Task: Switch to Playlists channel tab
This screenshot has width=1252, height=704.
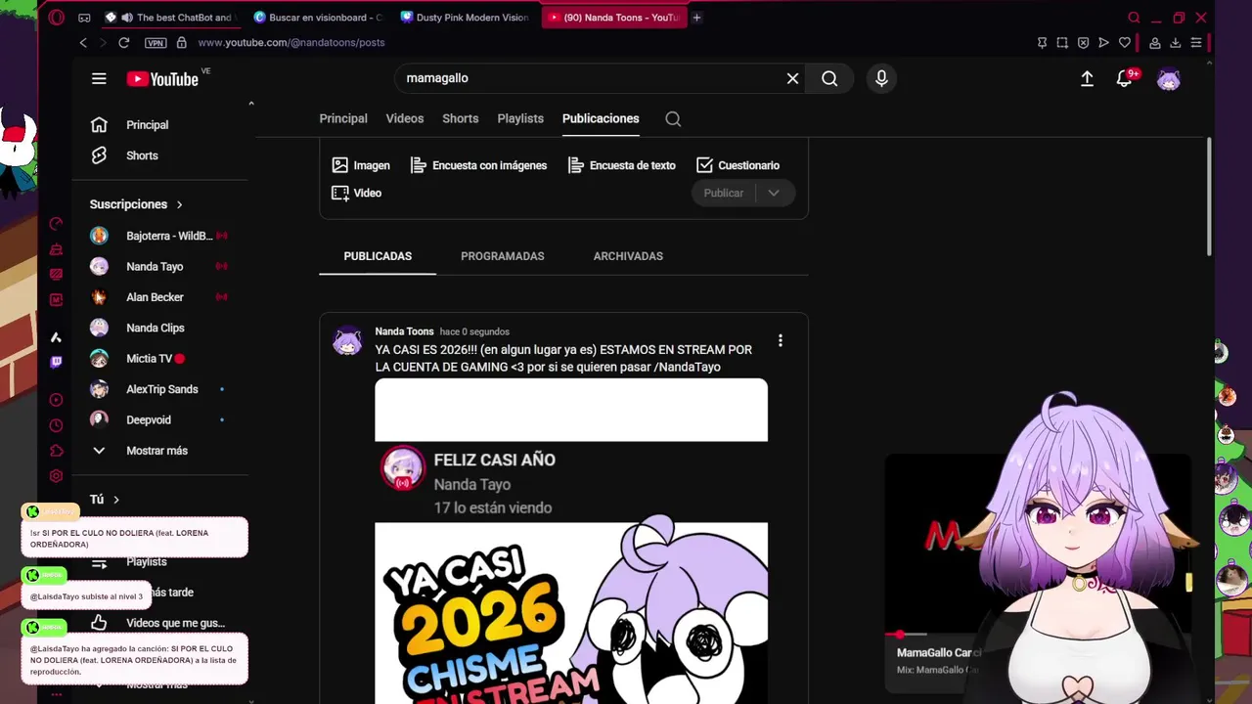Action: [x=520, y=118]
